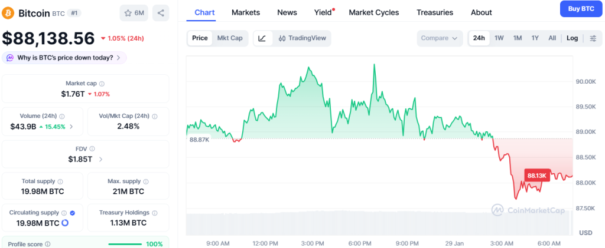Select the 1M time range
The image size is (605, 248).
click(518, 38)
